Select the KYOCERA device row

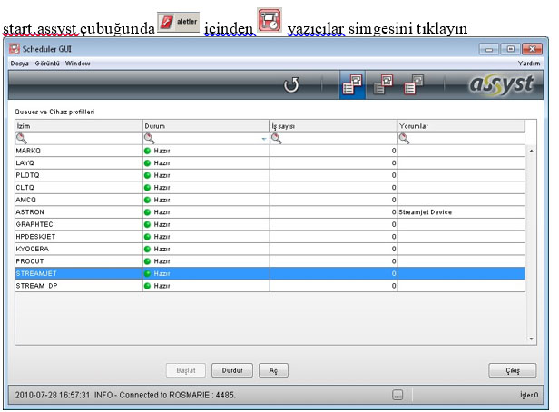(x=270, y=250)
